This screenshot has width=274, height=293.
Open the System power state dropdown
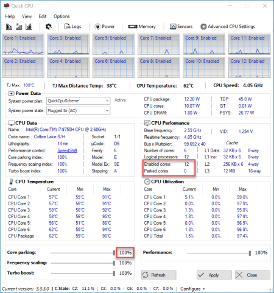pyautogui.click(x=79, y=111)
